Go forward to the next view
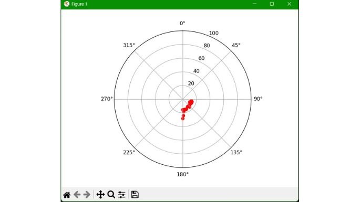The width and height of the screenshot is (360, 202). point(87,195)
